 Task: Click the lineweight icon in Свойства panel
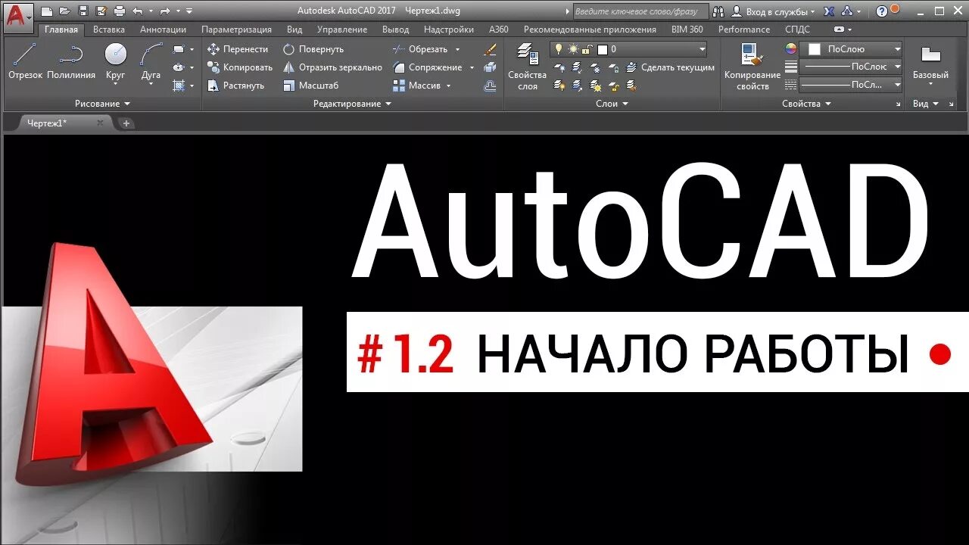[x=791, y=67]
